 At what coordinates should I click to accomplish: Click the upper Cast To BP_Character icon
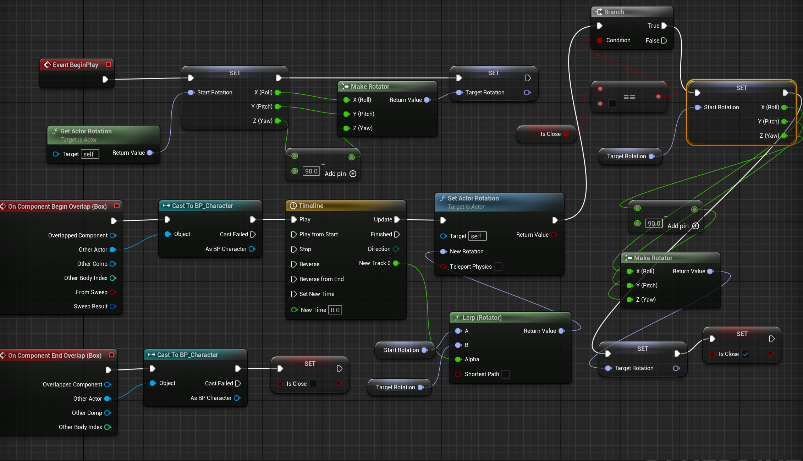[166, 206]
